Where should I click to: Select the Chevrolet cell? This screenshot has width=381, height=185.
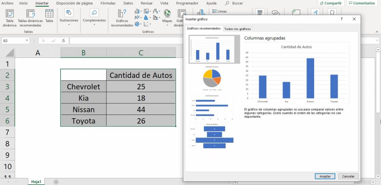[x=83, y=86]
